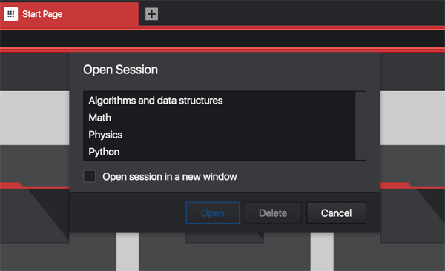The width and height of the screenshot is (445, 271).
Task: Select the Math session
Action: [220, 118]
